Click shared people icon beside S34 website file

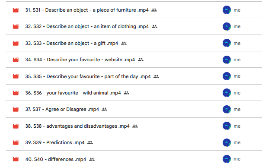[141, 60]
